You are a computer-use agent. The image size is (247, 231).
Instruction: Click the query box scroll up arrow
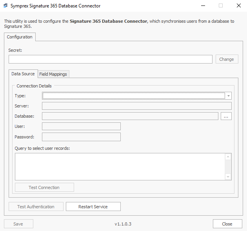point(228,157)
